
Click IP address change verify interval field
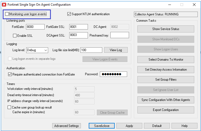tap(84, 101)
